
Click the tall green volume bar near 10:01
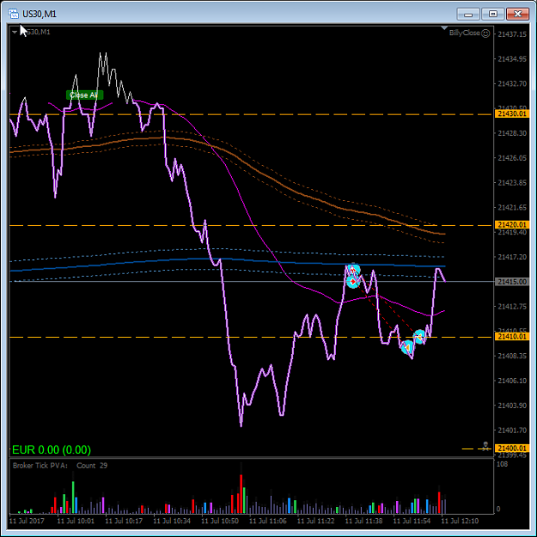coord(73,497)
